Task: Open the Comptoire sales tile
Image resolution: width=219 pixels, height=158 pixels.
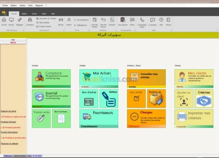Action: [51, 78]
